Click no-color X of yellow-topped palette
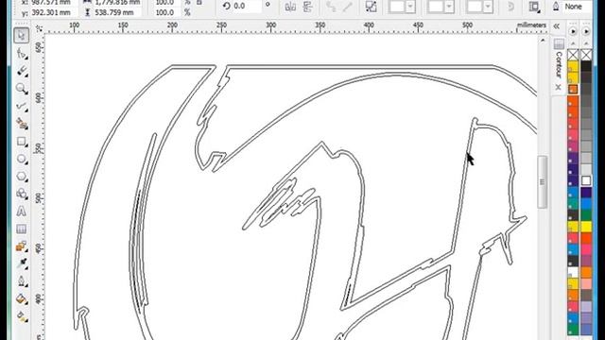The image size is (605, 340). pyautogui.click(x=573, y=55)
